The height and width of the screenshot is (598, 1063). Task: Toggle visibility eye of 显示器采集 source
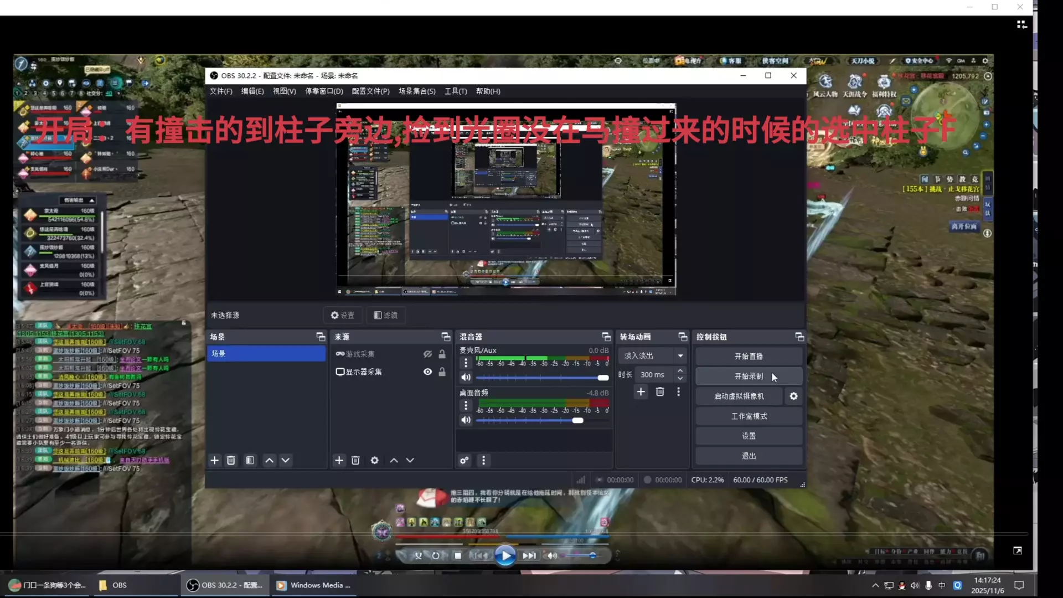(x=427, y=372)
